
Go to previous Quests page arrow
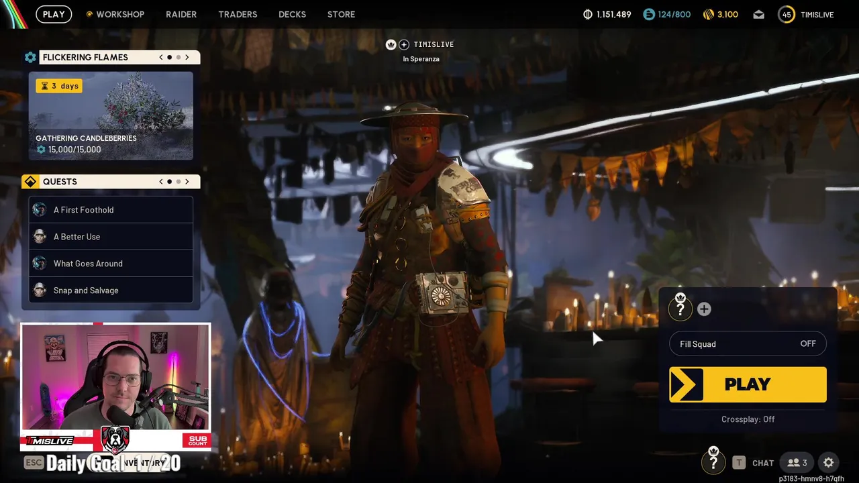click(x=161, y=182)
